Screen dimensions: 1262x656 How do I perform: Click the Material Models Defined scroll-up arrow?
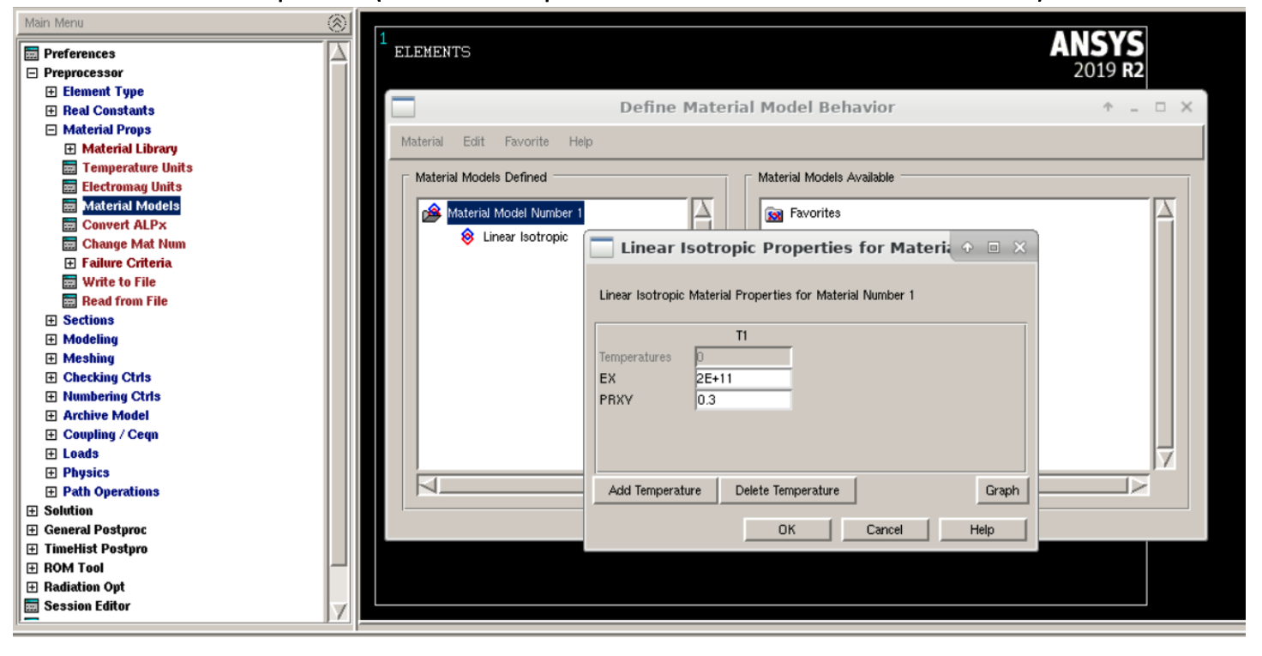[701, 209]
